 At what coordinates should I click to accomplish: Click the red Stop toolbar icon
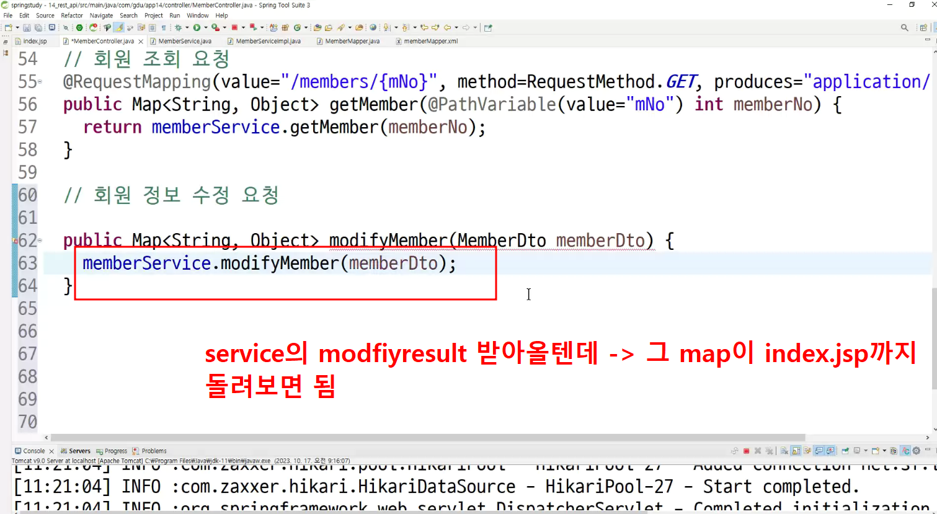(x=234, y=27)
